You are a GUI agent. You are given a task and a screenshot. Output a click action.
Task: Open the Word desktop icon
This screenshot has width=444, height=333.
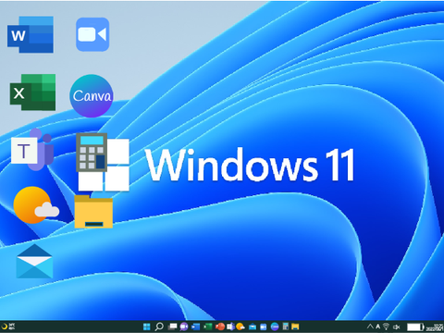click(31, 34)
